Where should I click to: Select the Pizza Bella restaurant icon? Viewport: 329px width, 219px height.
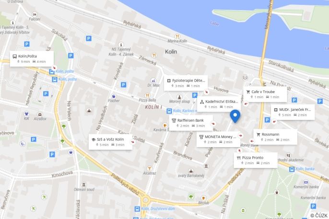148,95
